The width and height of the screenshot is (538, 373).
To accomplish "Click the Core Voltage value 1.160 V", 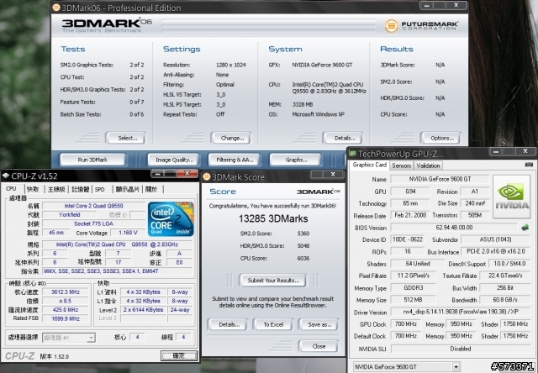I will coord(128,233).
